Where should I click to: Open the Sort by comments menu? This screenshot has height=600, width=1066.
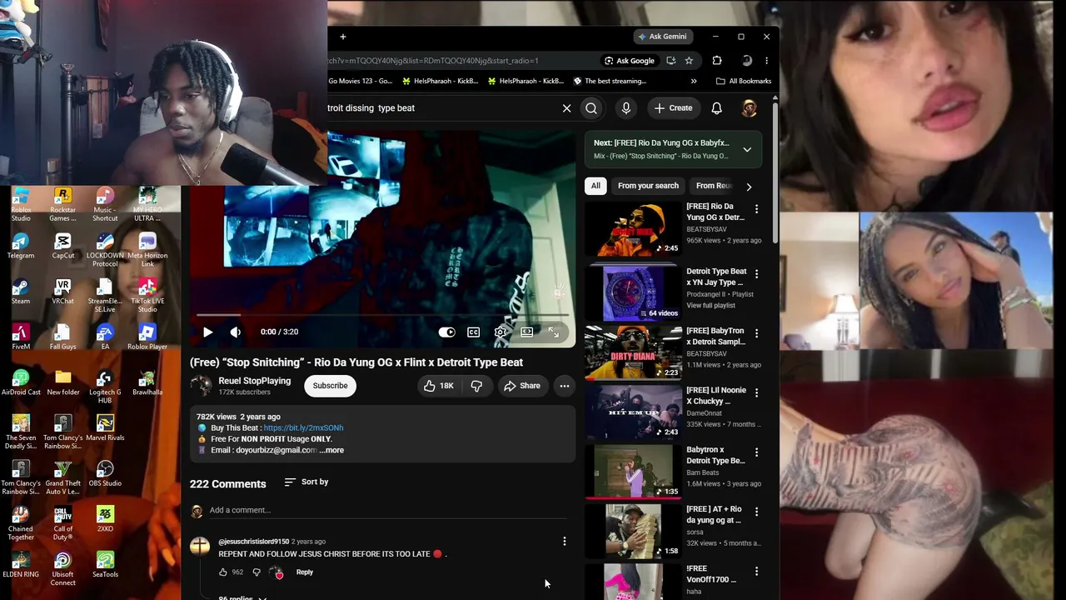306,482
